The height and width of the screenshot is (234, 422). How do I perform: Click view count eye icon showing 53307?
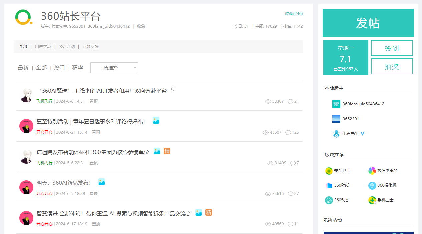pos(268,101)
